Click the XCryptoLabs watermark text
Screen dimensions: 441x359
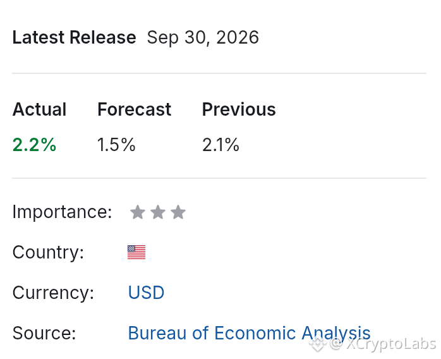point(391,344)
